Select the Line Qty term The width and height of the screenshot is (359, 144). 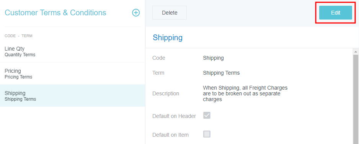pyautogui.click(x=72, y=51)
